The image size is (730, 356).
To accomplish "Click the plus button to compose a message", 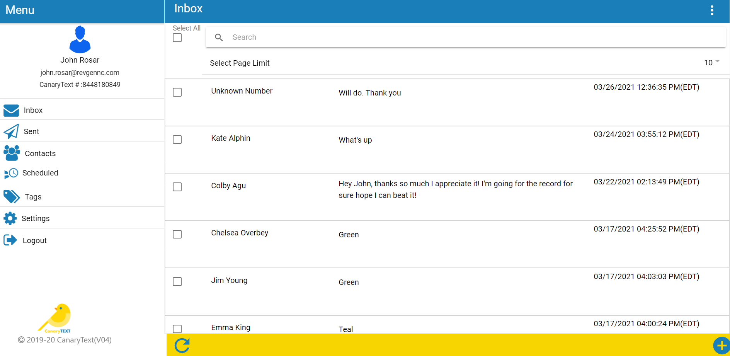I will tap(721, 346).
